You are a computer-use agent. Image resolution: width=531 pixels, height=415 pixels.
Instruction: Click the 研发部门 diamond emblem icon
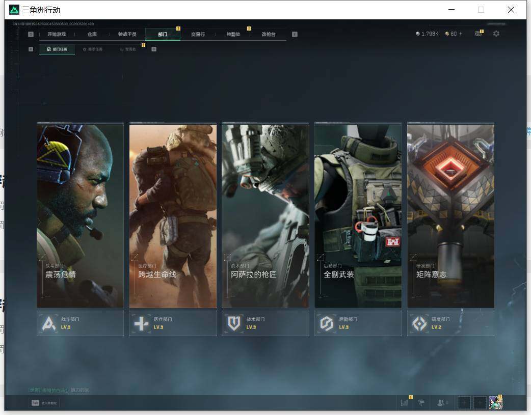pyautogui.click(x=419, y=323)
